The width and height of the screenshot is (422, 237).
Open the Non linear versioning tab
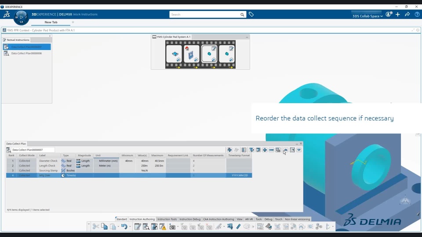(298, 219)
